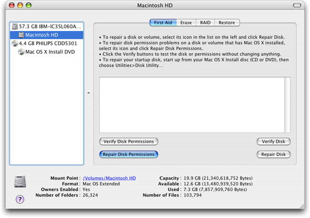Screen dimensions: 310x218
Task: Zoom the window with the green button
Action: tap(29, 5)
